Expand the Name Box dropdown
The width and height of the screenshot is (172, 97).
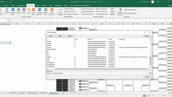7,20
